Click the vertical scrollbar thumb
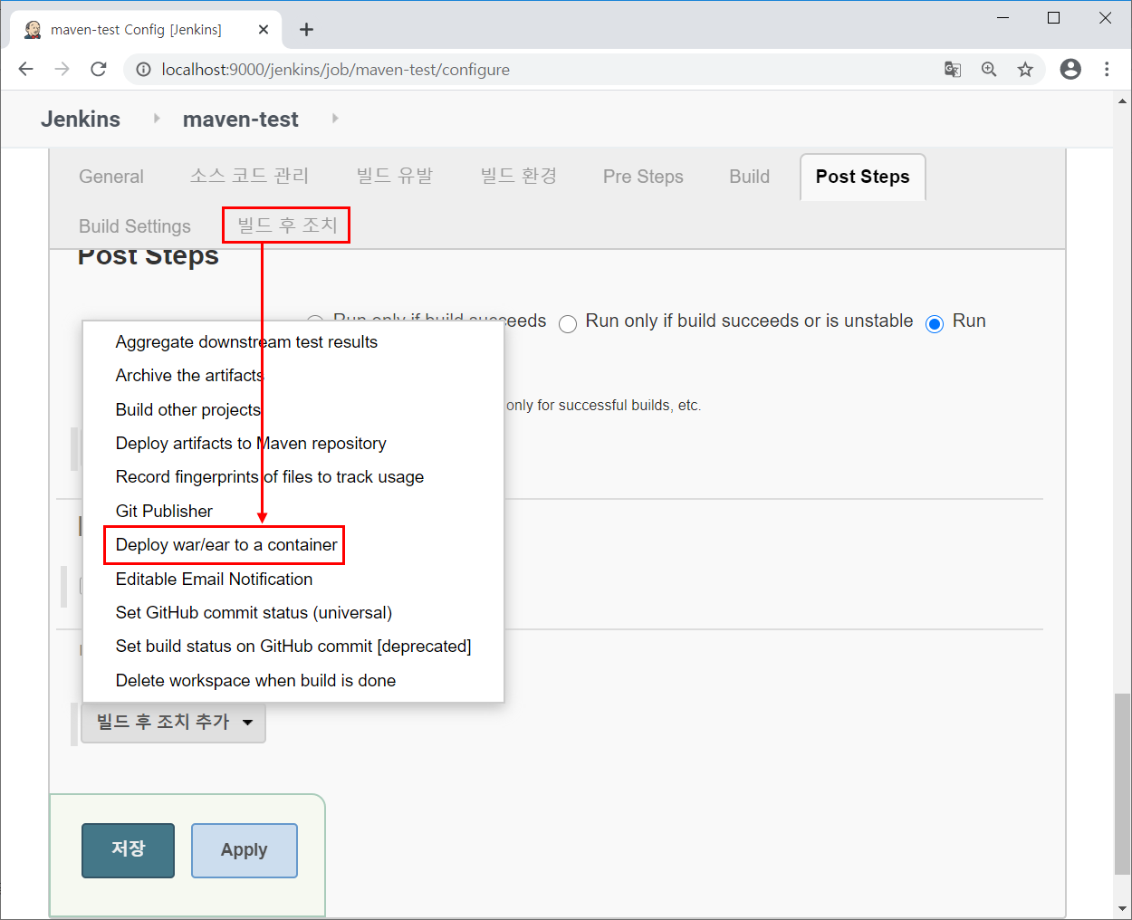This screenshot has height=920, width=1132. pyautogui.click(x=1122, y=783)
